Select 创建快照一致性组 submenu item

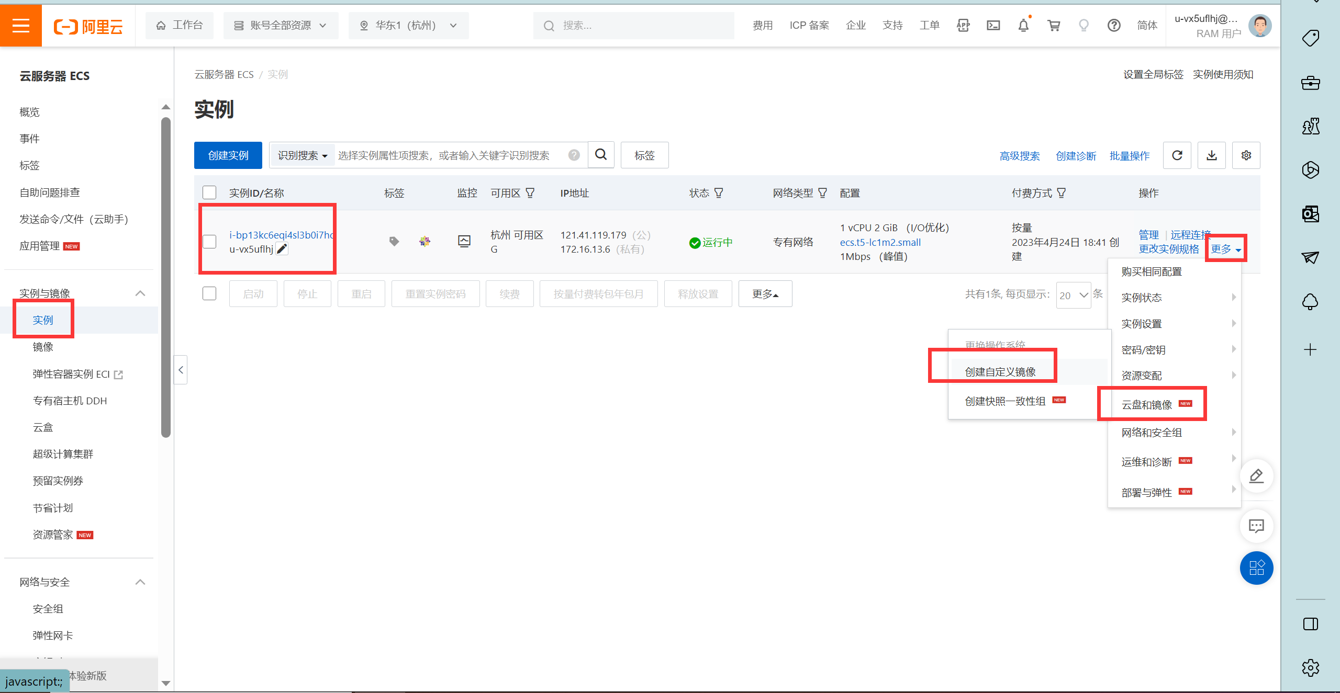click(1005, 401)
